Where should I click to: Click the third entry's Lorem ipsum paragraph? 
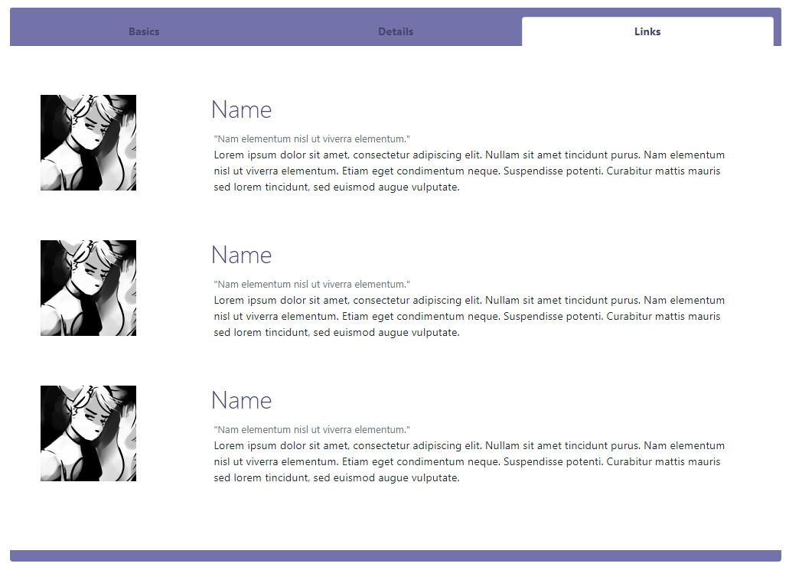point(469,462)
